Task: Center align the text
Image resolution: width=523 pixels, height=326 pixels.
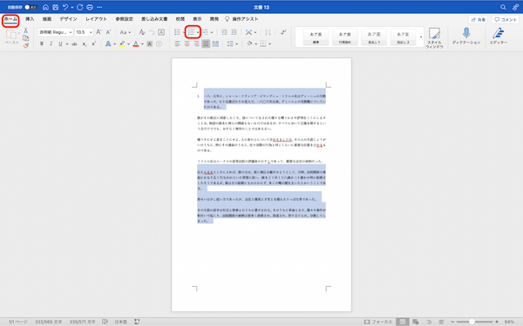Action: point(187,43)
